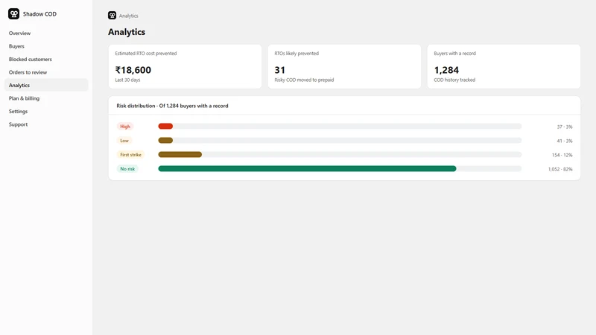Click the Shadow COD logo icon in the sidebar

point(13,14)
